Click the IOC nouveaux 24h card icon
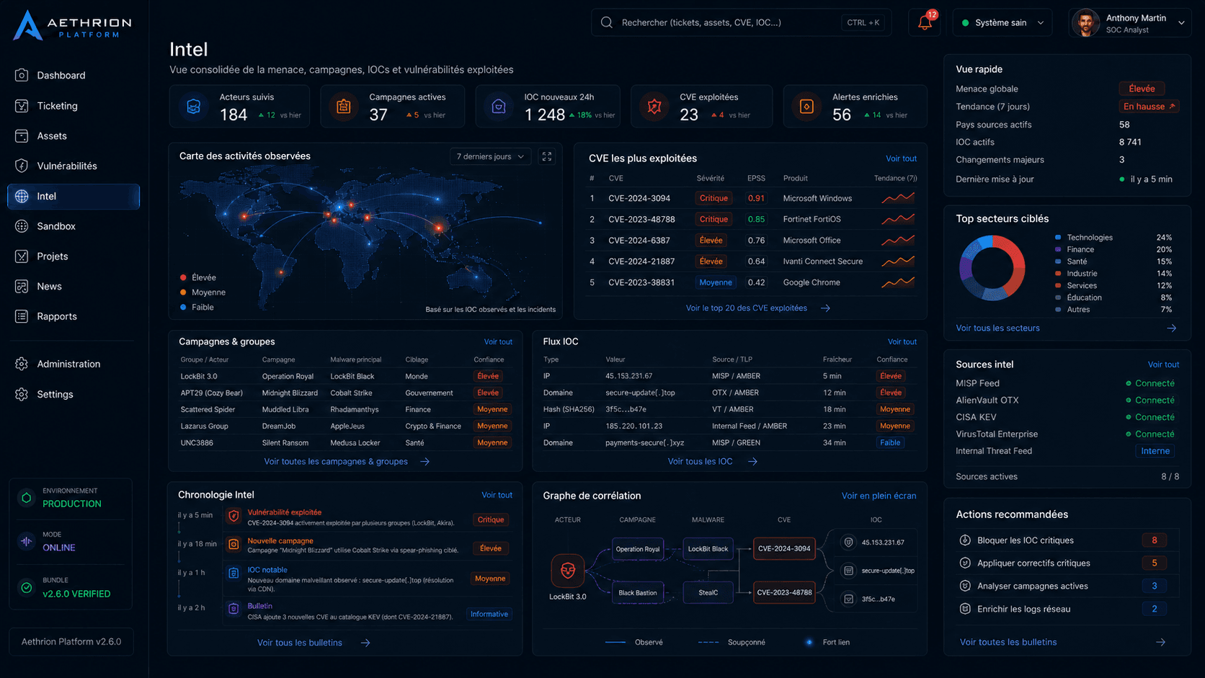 (499, 107)
